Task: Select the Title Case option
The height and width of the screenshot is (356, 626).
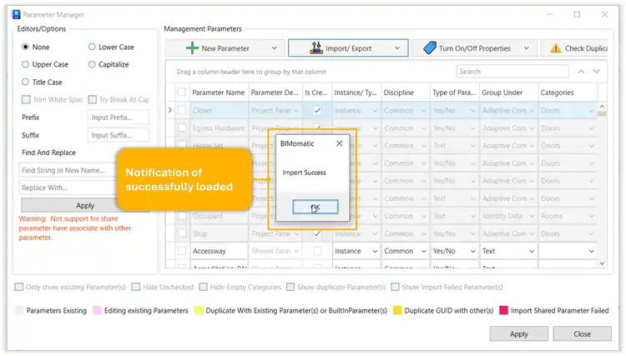Action: (x=26, y=82)
